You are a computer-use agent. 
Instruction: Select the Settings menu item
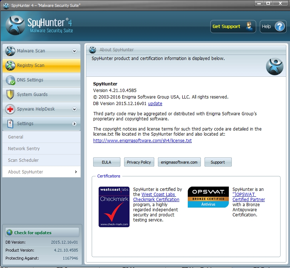coord(41,124)
